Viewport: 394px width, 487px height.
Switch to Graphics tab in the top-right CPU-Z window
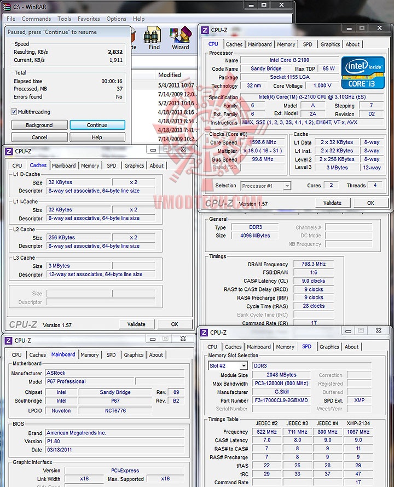(330, 44)
